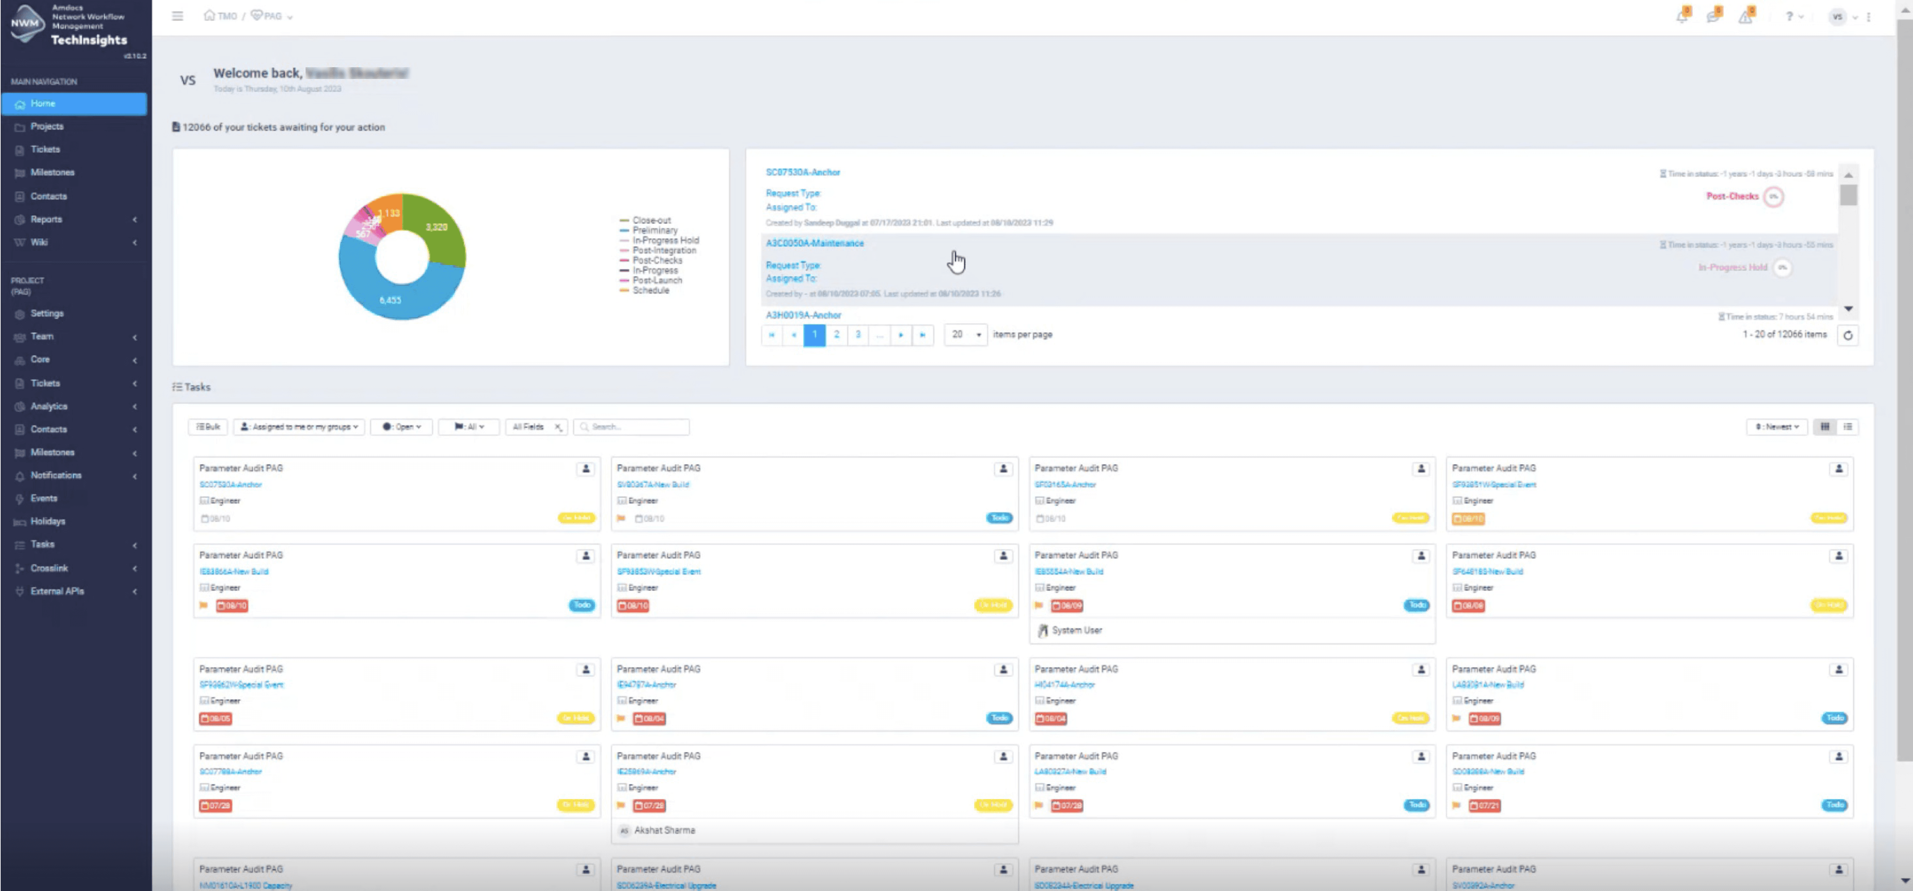Open Milestones in main navigation

click(52, 172)
